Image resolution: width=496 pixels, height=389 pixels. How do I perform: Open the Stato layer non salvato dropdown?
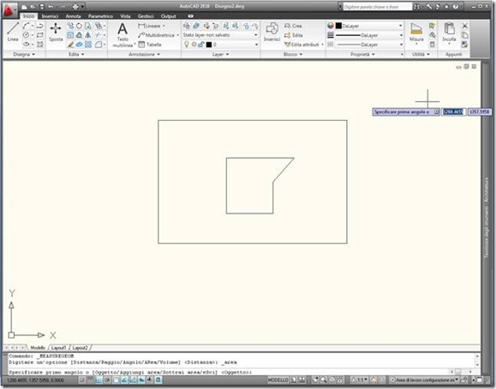[x=220, y=35]
